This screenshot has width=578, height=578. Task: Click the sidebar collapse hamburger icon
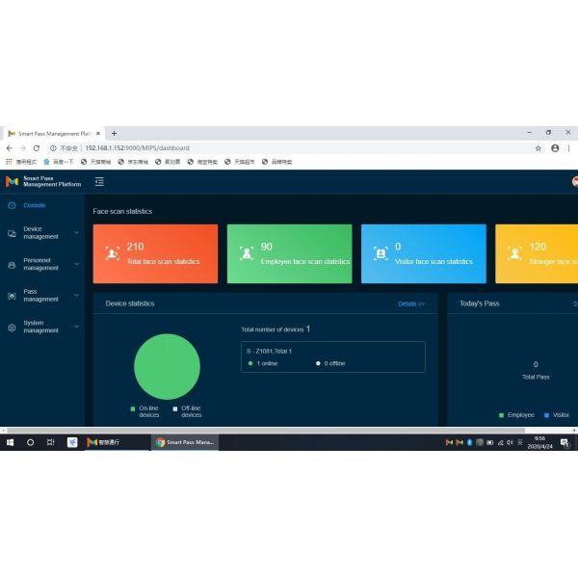click(99, 181)
